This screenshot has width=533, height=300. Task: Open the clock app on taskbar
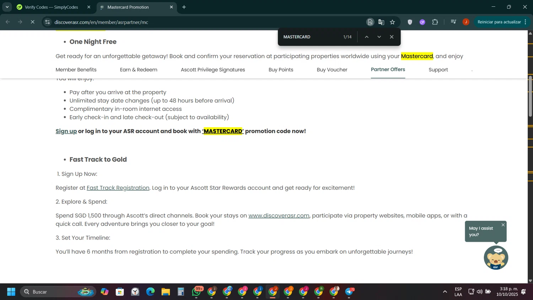pos(135,292)
